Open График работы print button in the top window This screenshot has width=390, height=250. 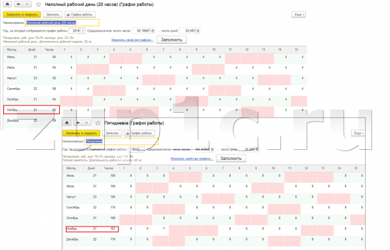pos(80,14)
